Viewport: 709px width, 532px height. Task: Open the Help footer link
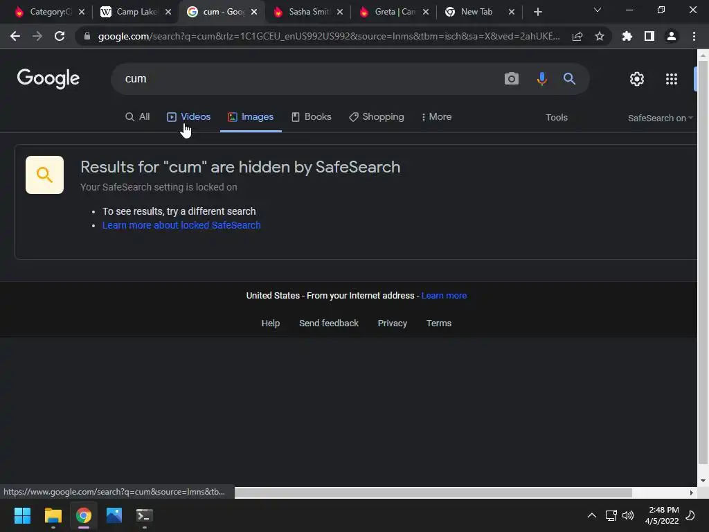271,323
